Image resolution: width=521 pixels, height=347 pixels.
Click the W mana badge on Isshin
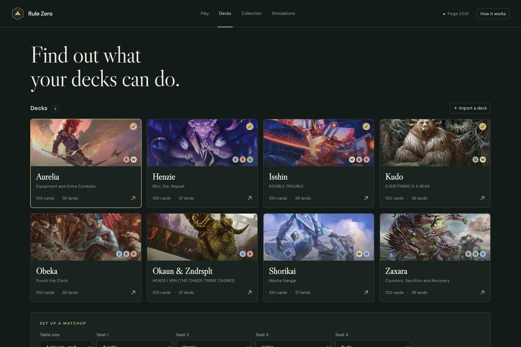click(x=352, y=159)
